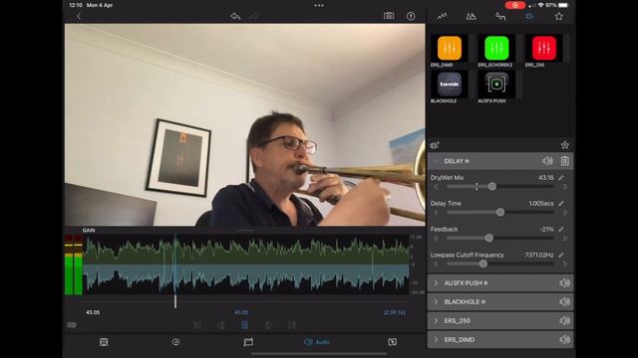Switch to the volume levels waveform tab
This screenshot has height=358, width=638.
(442, 16)
